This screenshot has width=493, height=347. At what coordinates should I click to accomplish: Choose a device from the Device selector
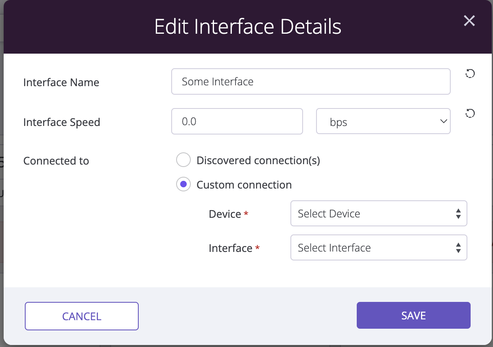pos(378,213)
